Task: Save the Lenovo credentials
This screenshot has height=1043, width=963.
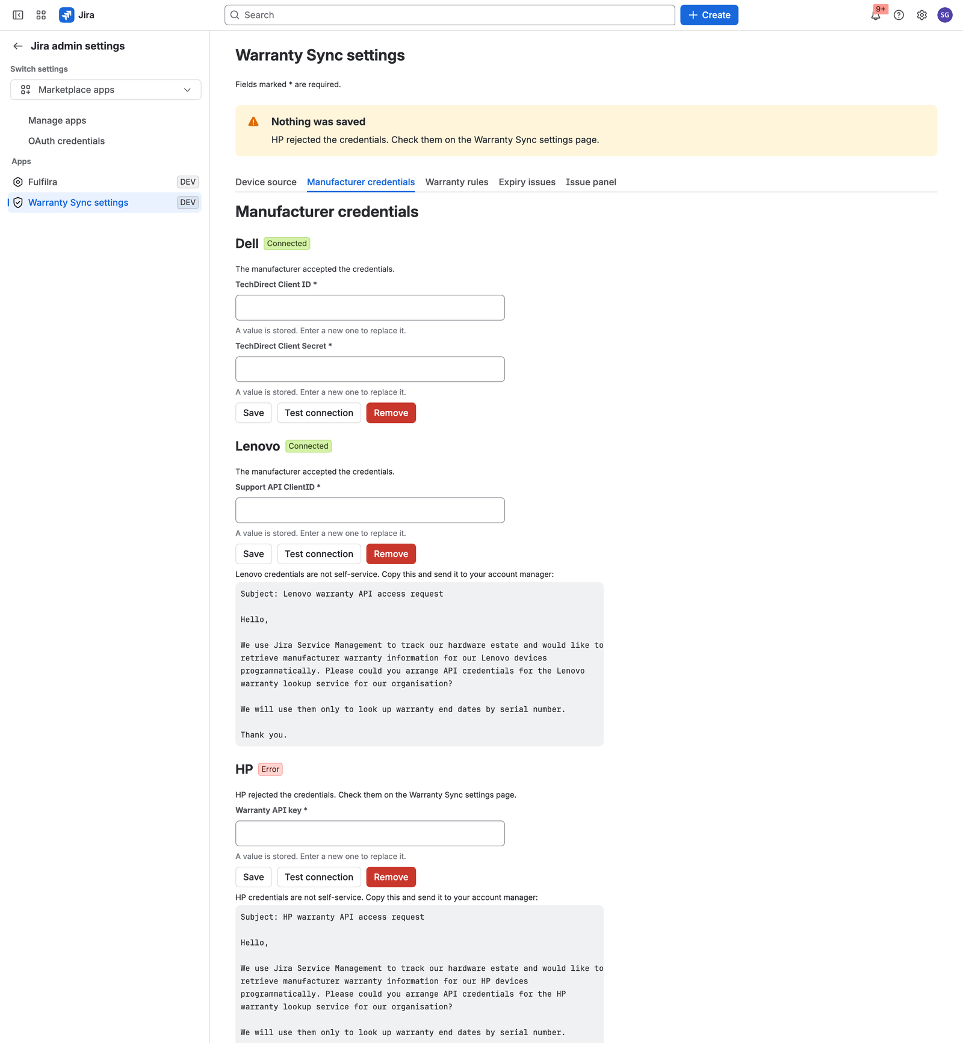Action: [x=253, y=554]
